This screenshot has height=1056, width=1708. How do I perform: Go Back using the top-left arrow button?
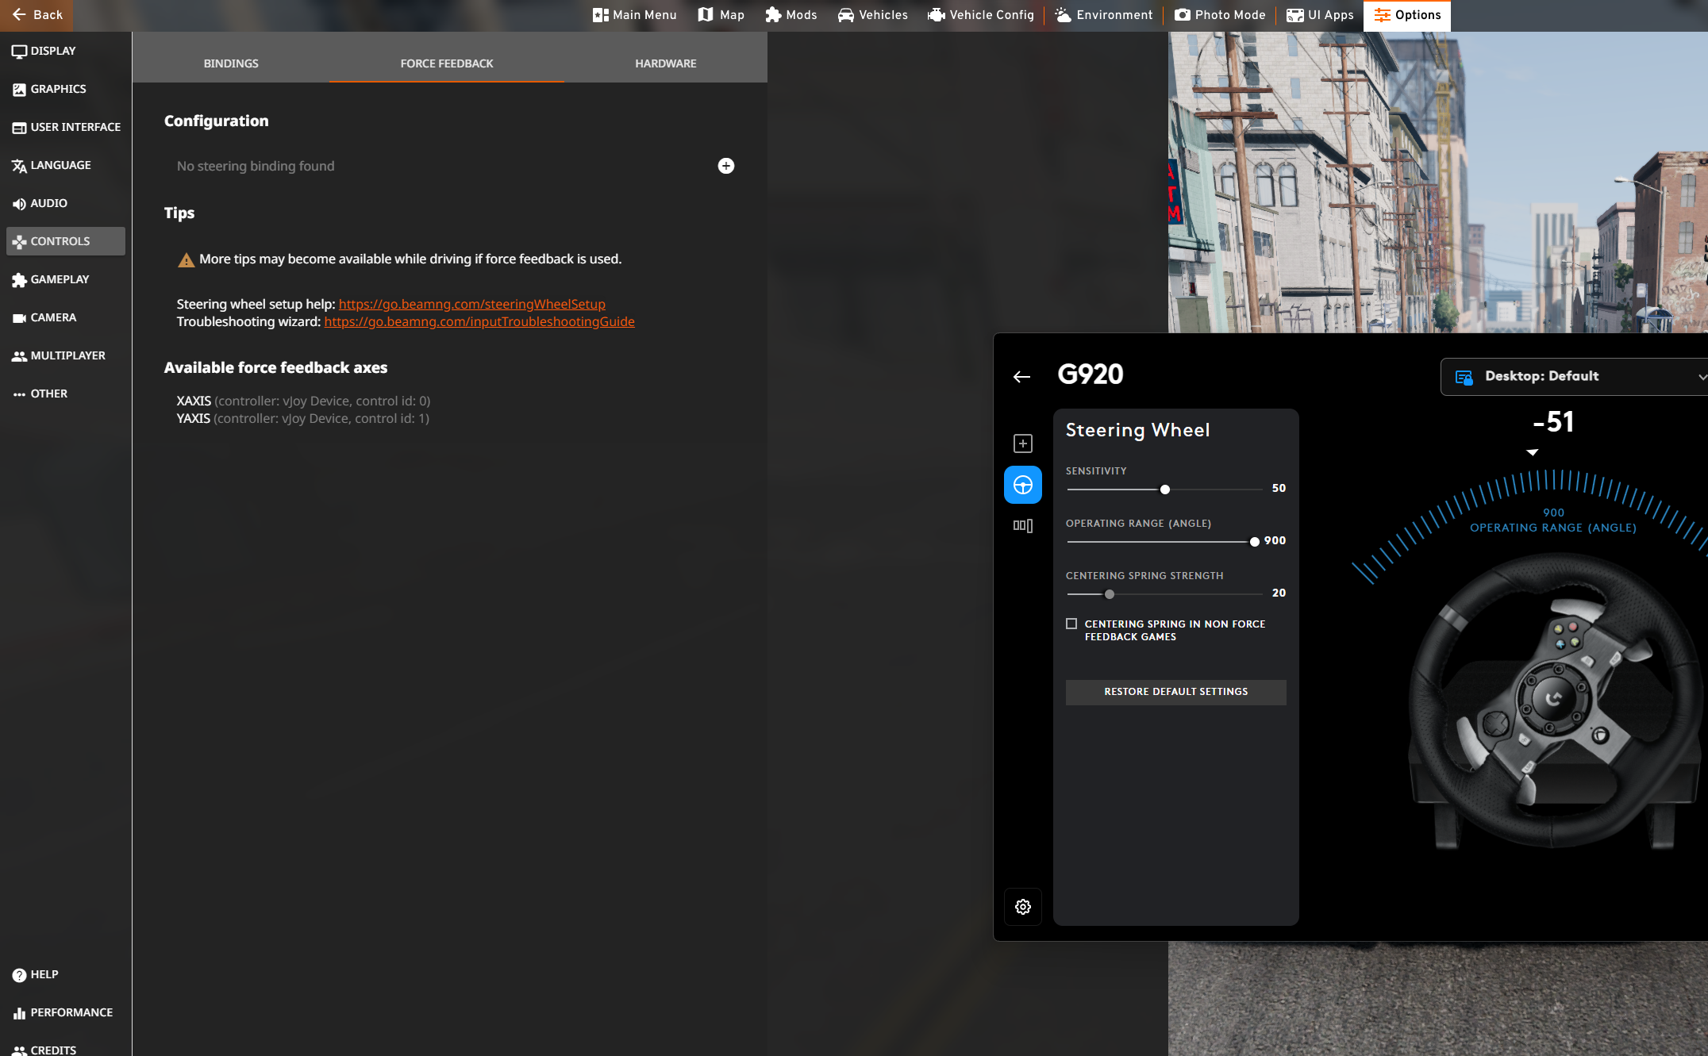pos(37,15)
